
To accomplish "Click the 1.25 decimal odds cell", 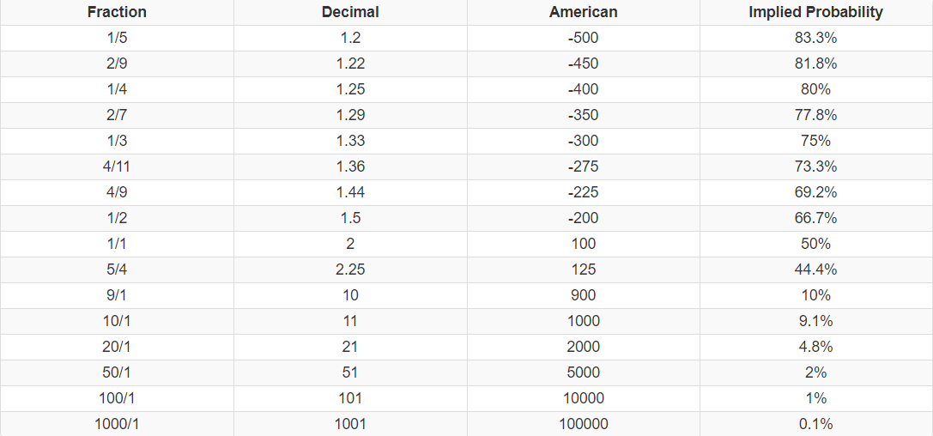I will pyautogui.click(x=350, y=89).
